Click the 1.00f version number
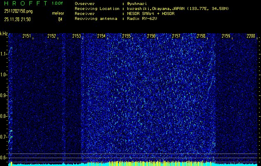Viewport: 261px width, 166px height. 57,3
